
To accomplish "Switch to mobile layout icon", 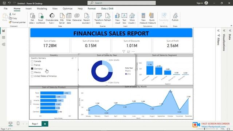I will point(18,123).
